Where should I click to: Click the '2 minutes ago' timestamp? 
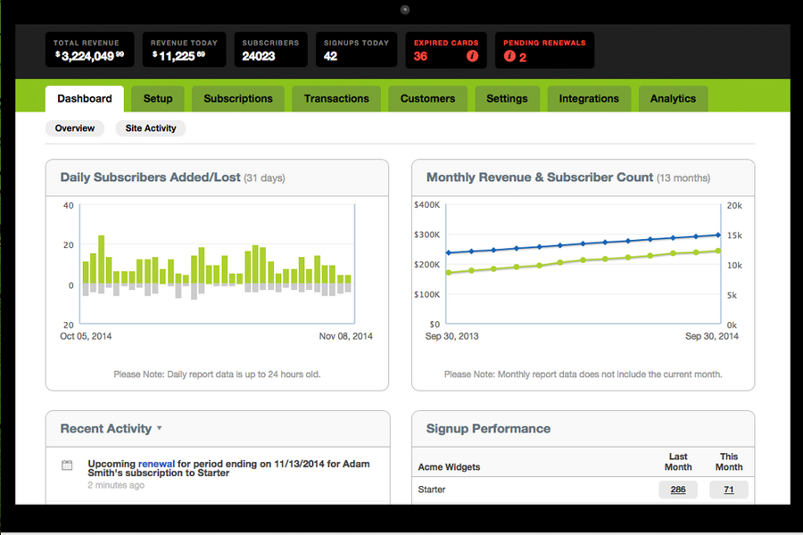(x=116, y=485)
